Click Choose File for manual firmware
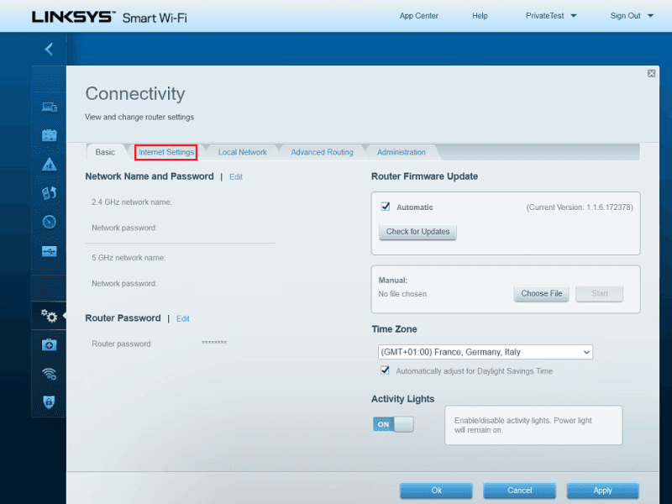 pos(541,294)
